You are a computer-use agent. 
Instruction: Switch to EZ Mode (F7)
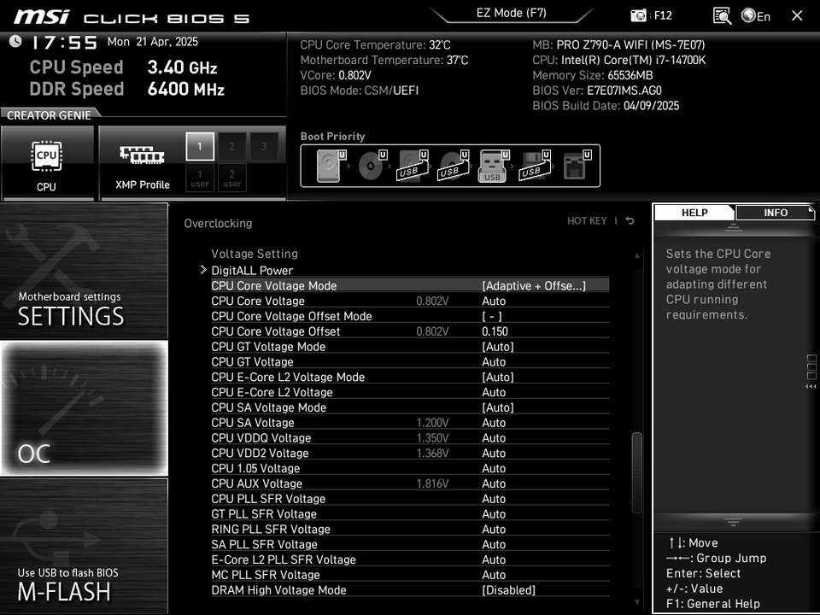(x=511, y=13)
